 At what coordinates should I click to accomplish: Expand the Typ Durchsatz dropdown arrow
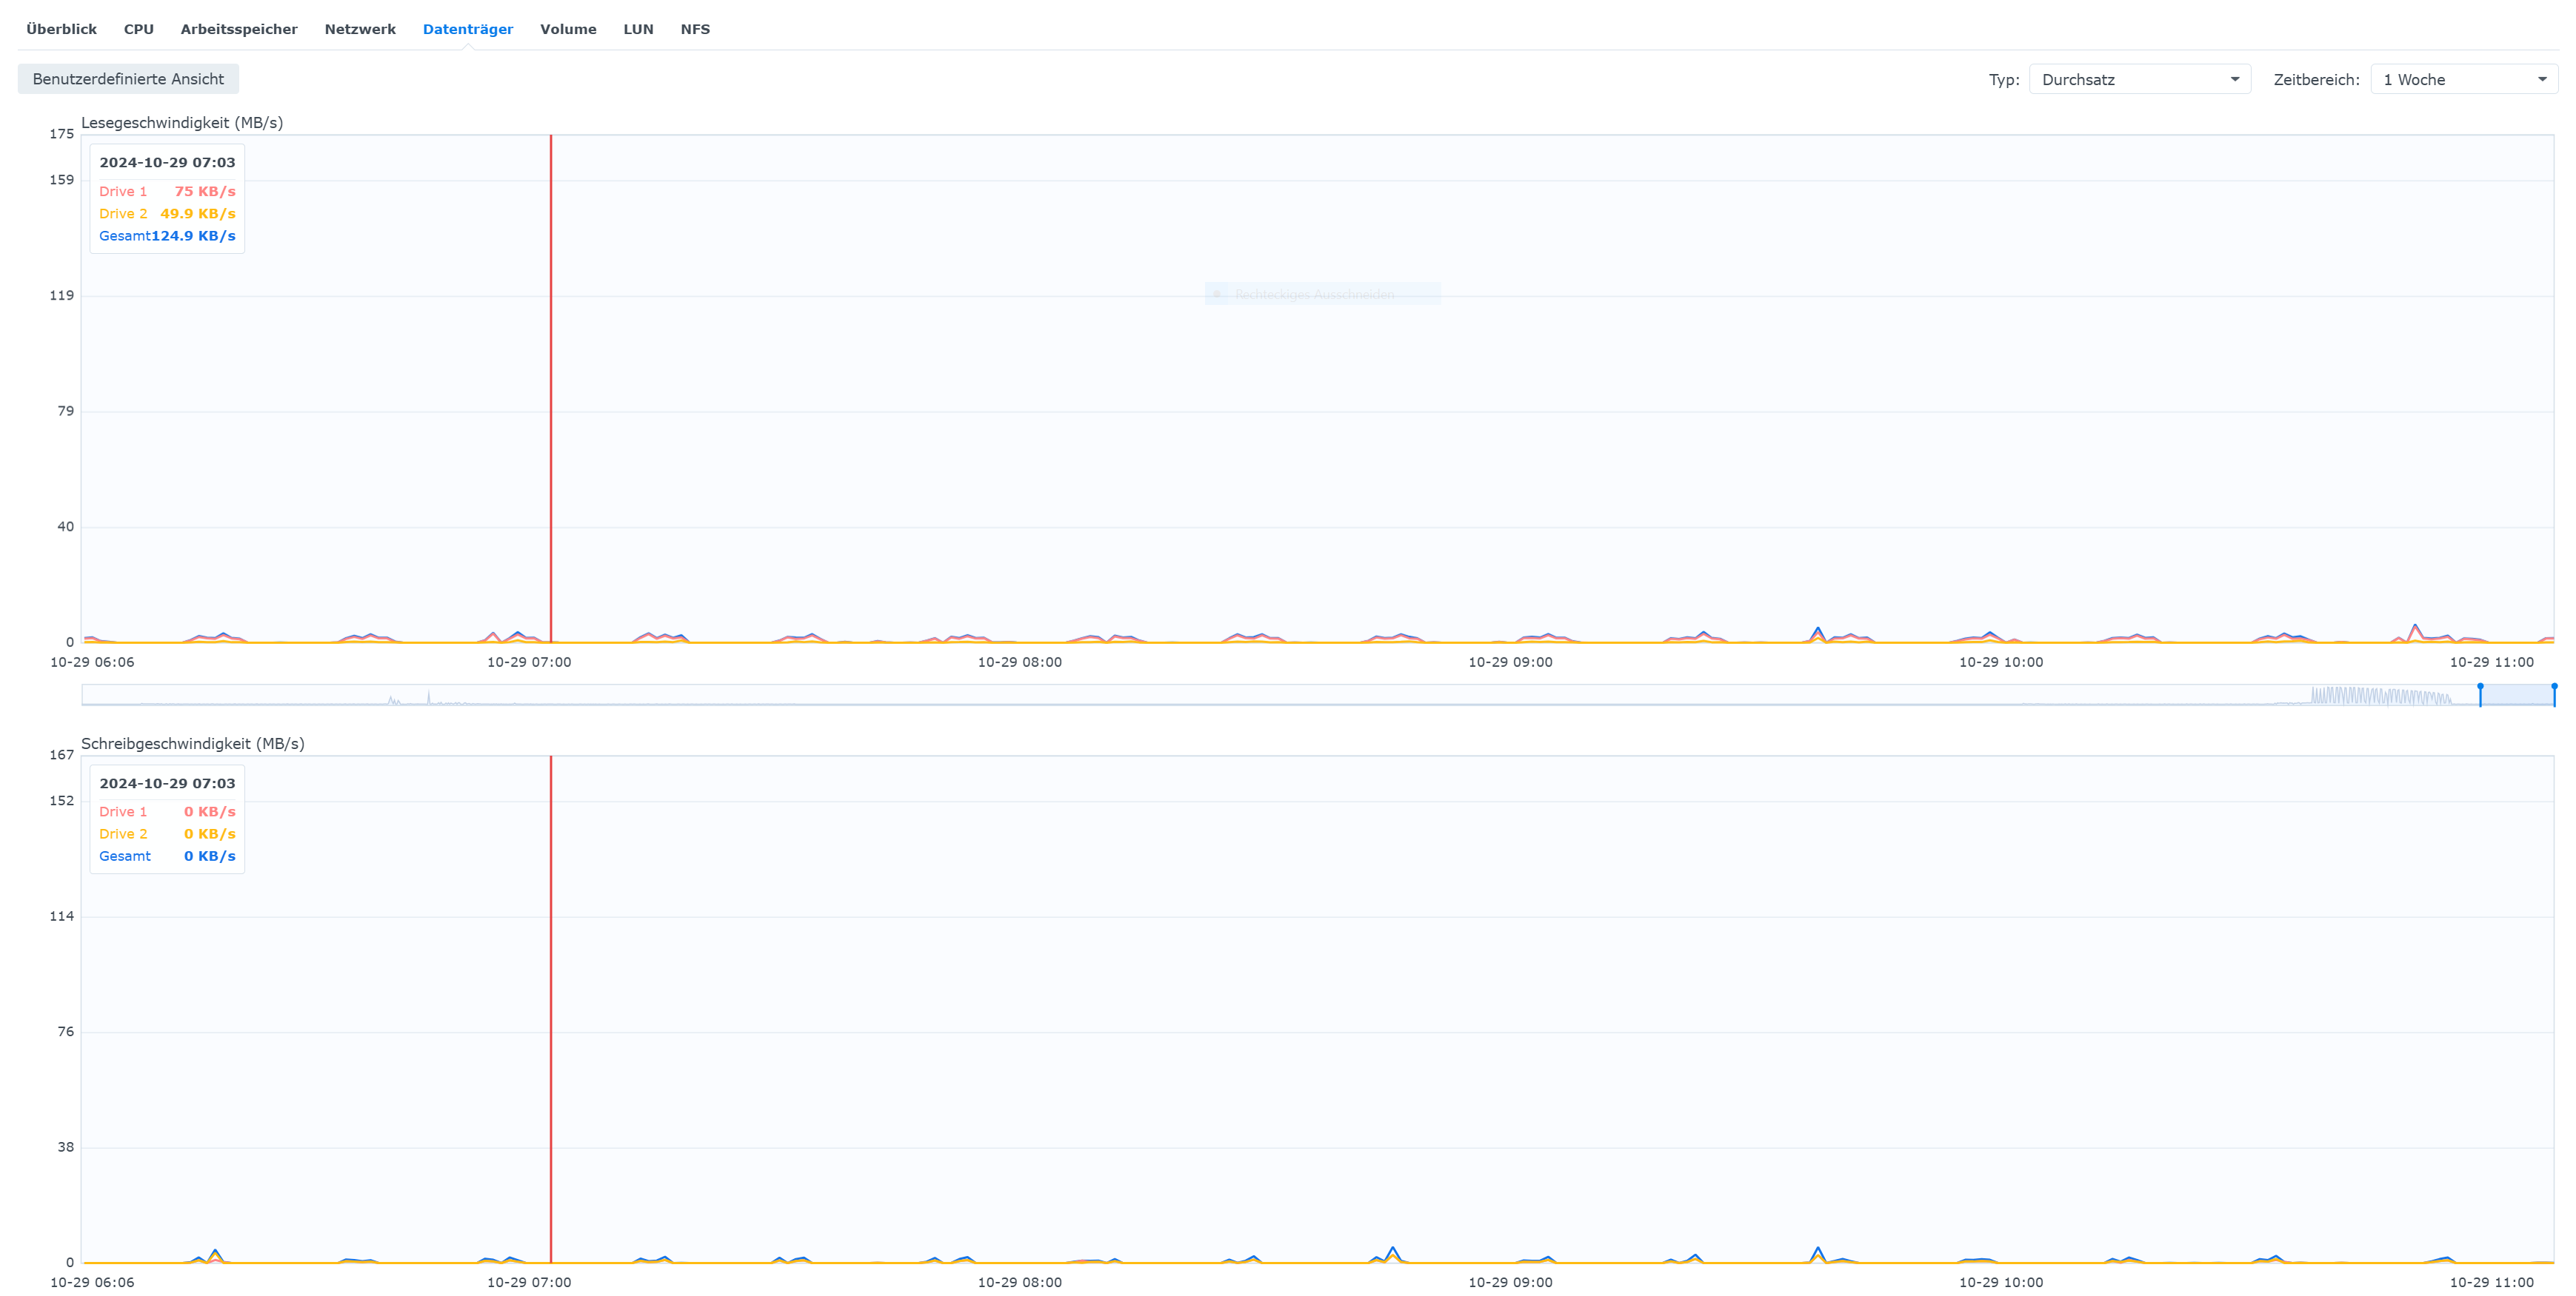coord(2235,79)
